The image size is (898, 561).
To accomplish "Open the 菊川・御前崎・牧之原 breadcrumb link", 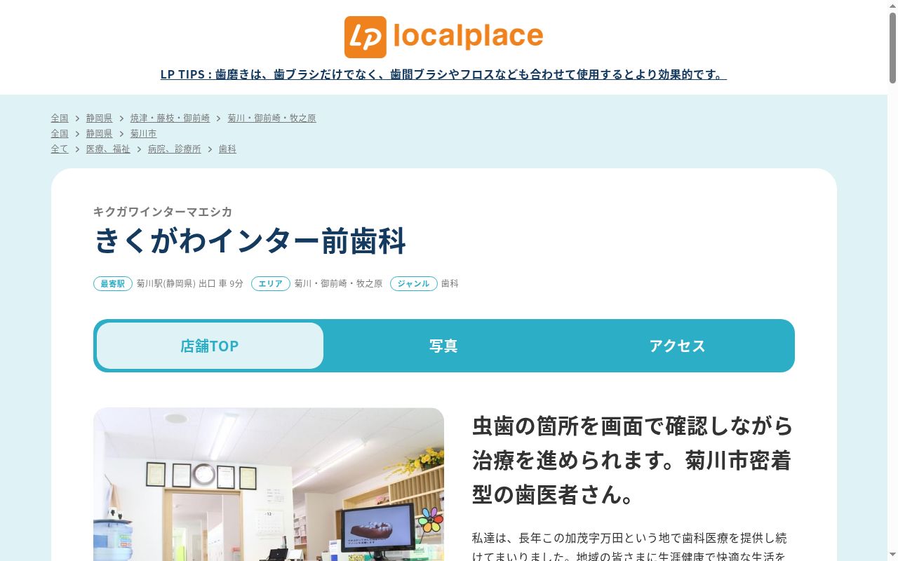I will click(272, 118).
